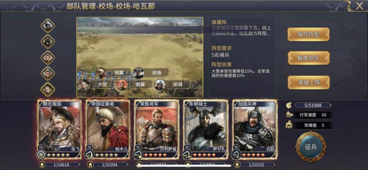Click the 保存阵型 button

(x=308, y=34)
